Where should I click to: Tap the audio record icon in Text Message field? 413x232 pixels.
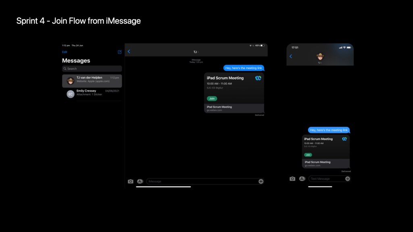[348, 179]
